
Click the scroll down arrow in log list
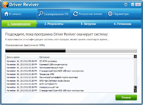(135, 91)
